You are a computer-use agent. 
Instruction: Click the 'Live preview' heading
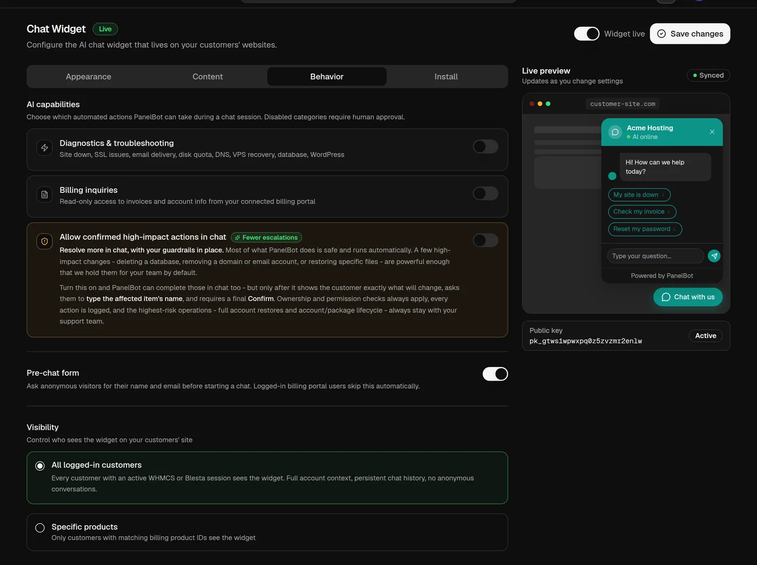click(x=546, y=71)
